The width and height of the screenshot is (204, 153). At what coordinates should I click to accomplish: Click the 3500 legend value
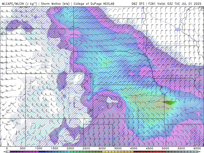pyautogui.click(x=118, y=148)
